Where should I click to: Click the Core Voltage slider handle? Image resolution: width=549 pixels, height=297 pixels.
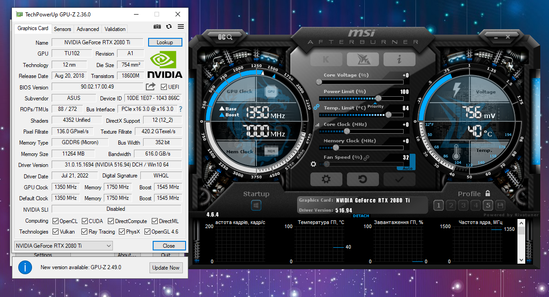pyautogui.click(x=319, y=82)
